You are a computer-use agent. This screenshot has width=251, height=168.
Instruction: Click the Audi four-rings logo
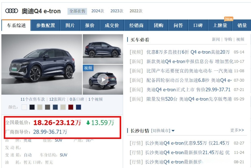[x=11, y=11]
